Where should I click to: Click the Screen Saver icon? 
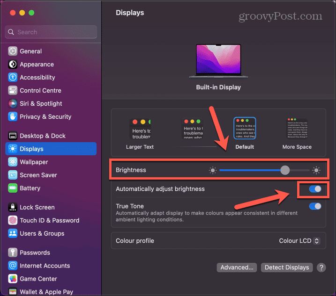pos(13,175)
